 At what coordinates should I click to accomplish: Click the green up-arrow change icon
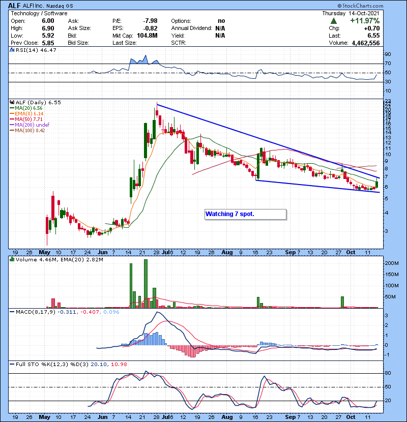333,21
